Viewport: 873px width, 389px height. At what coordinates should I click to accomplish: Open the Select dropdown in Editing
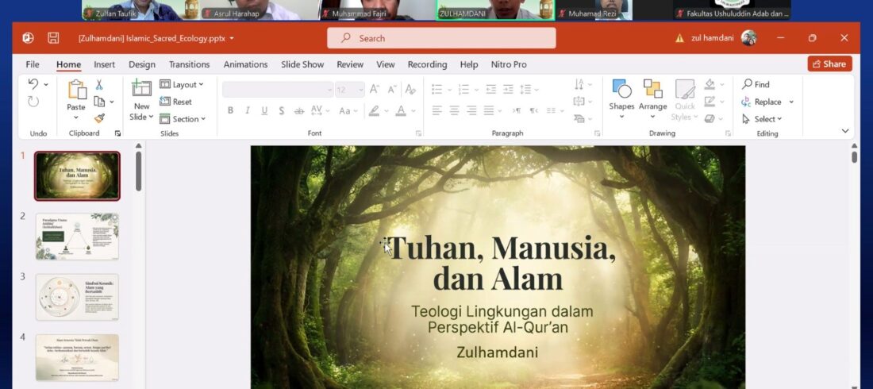click(x=763, y=119)
